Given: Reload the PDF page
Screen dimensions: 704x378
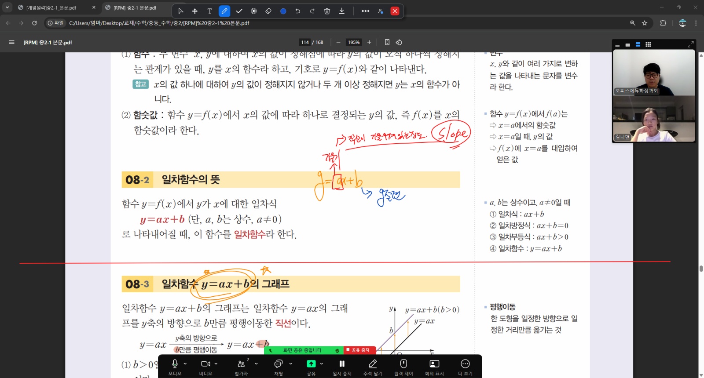Looking at the screenshot, I should click(34, 23).
